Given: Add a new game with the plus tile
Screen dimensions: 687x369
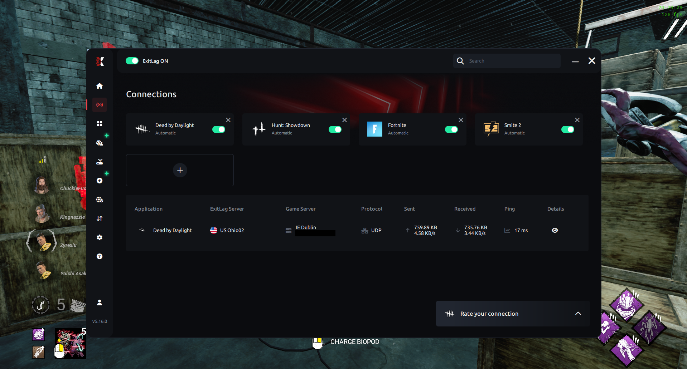Looking at the screenshot, I should click(x=180, y=170).
